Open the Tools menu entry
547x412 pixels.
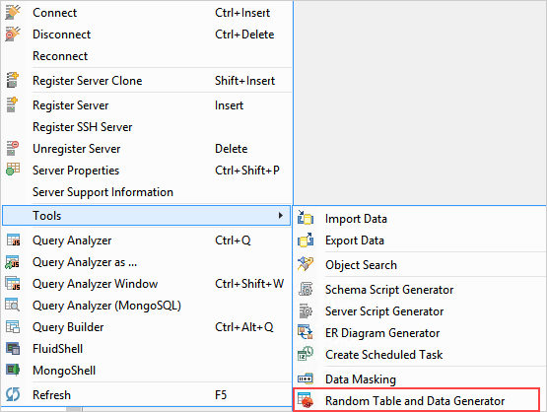click(x=146, y=216)
